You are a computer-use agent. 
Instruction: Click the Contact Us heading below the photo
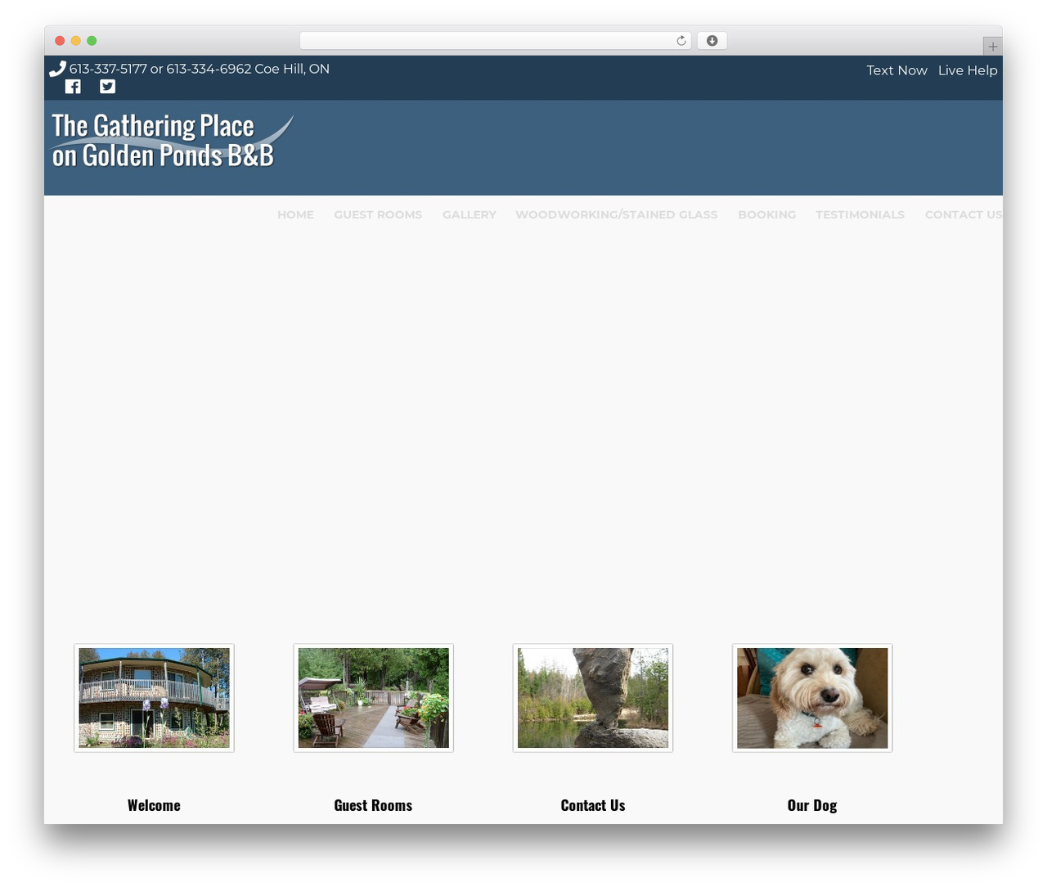pos(593,805)
